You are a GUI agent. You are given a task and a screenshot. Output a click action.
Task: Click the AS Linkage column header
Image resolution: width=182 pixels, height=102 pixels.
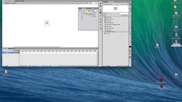click(x=125, y=16)
